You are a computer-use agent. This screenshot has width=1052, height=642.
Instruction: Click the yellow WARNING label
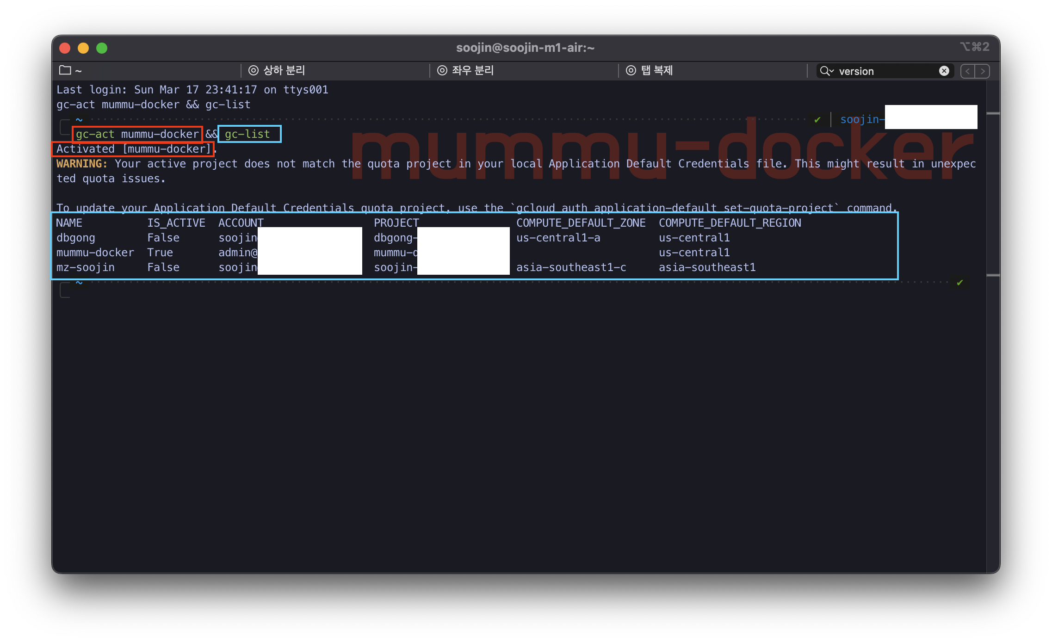coord(82,164)
